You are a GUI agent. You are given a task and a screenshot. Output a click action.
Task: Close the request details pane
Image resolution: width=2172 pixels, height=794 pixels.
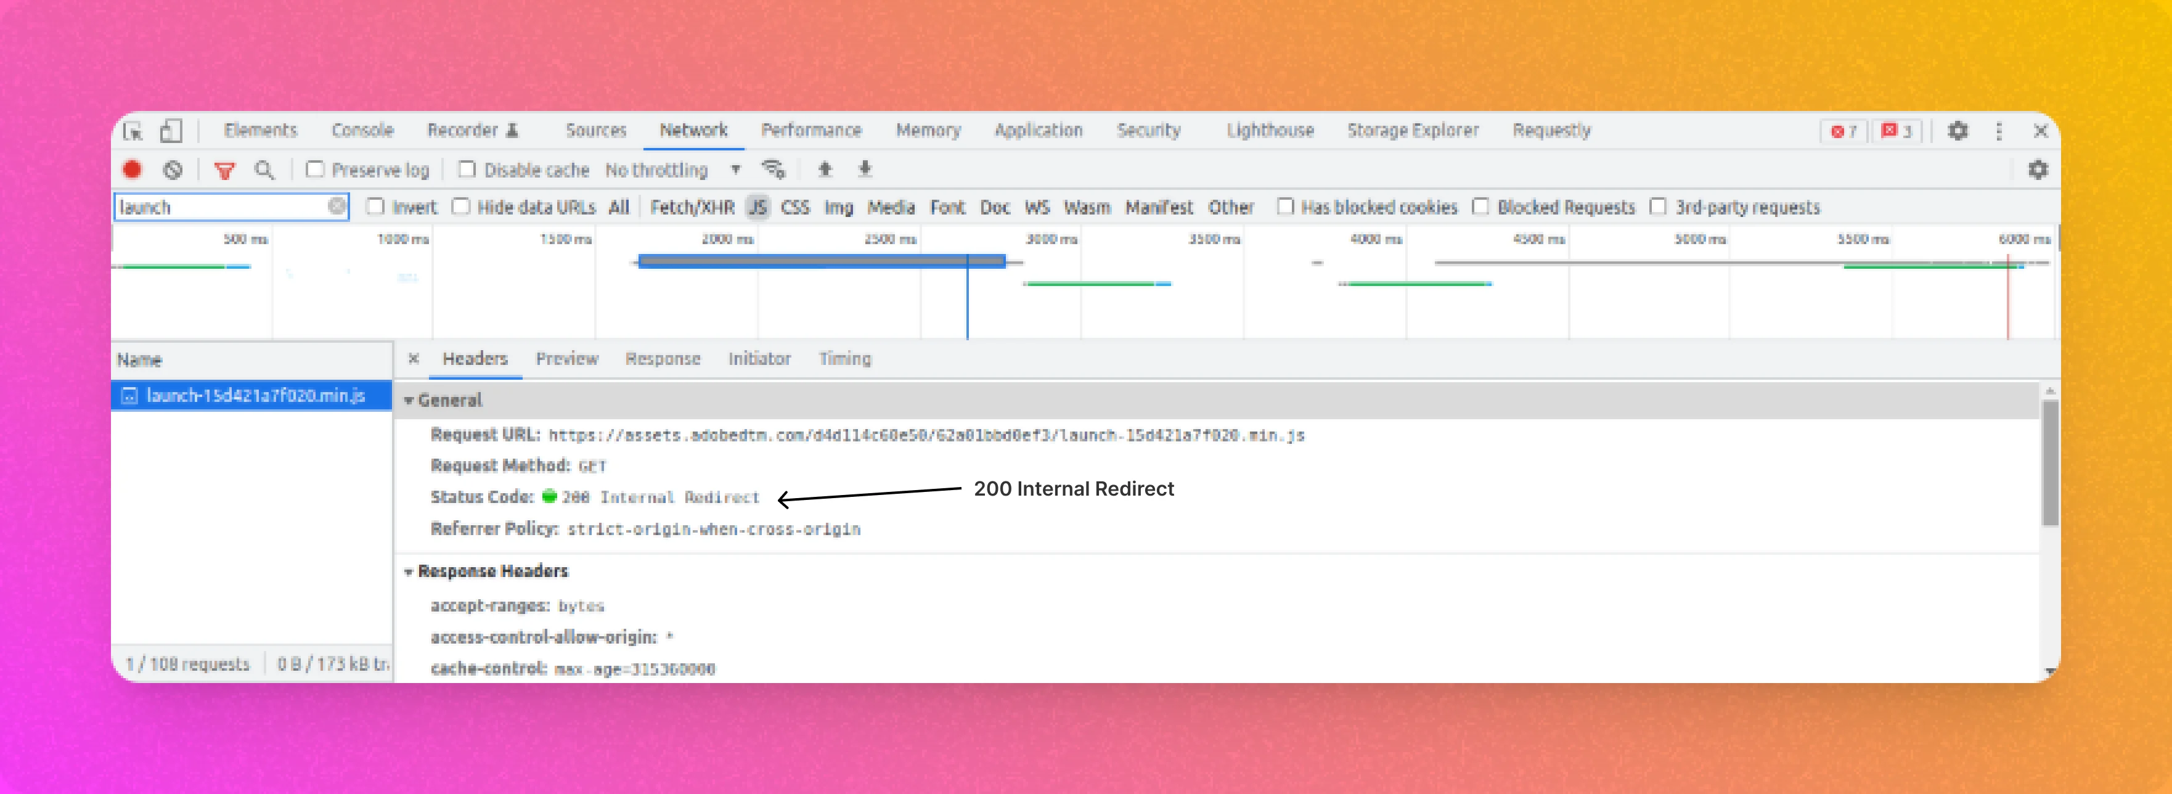tap(413, 358)
